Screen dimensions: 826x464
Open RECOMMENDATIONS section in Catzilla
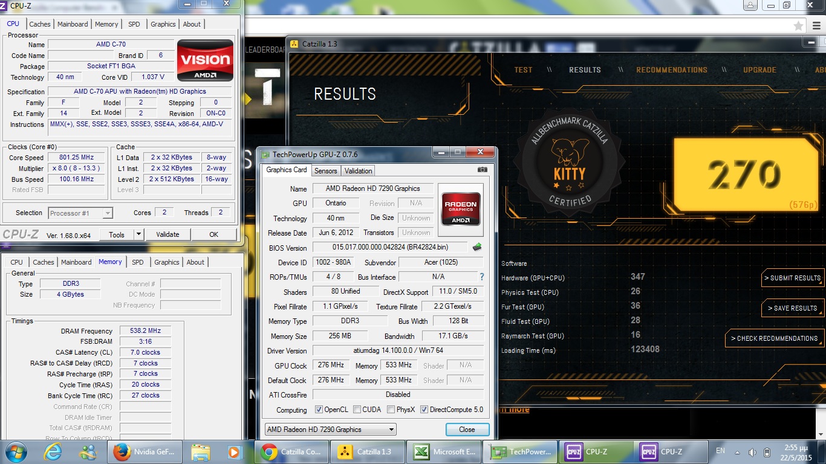point(672,69)
